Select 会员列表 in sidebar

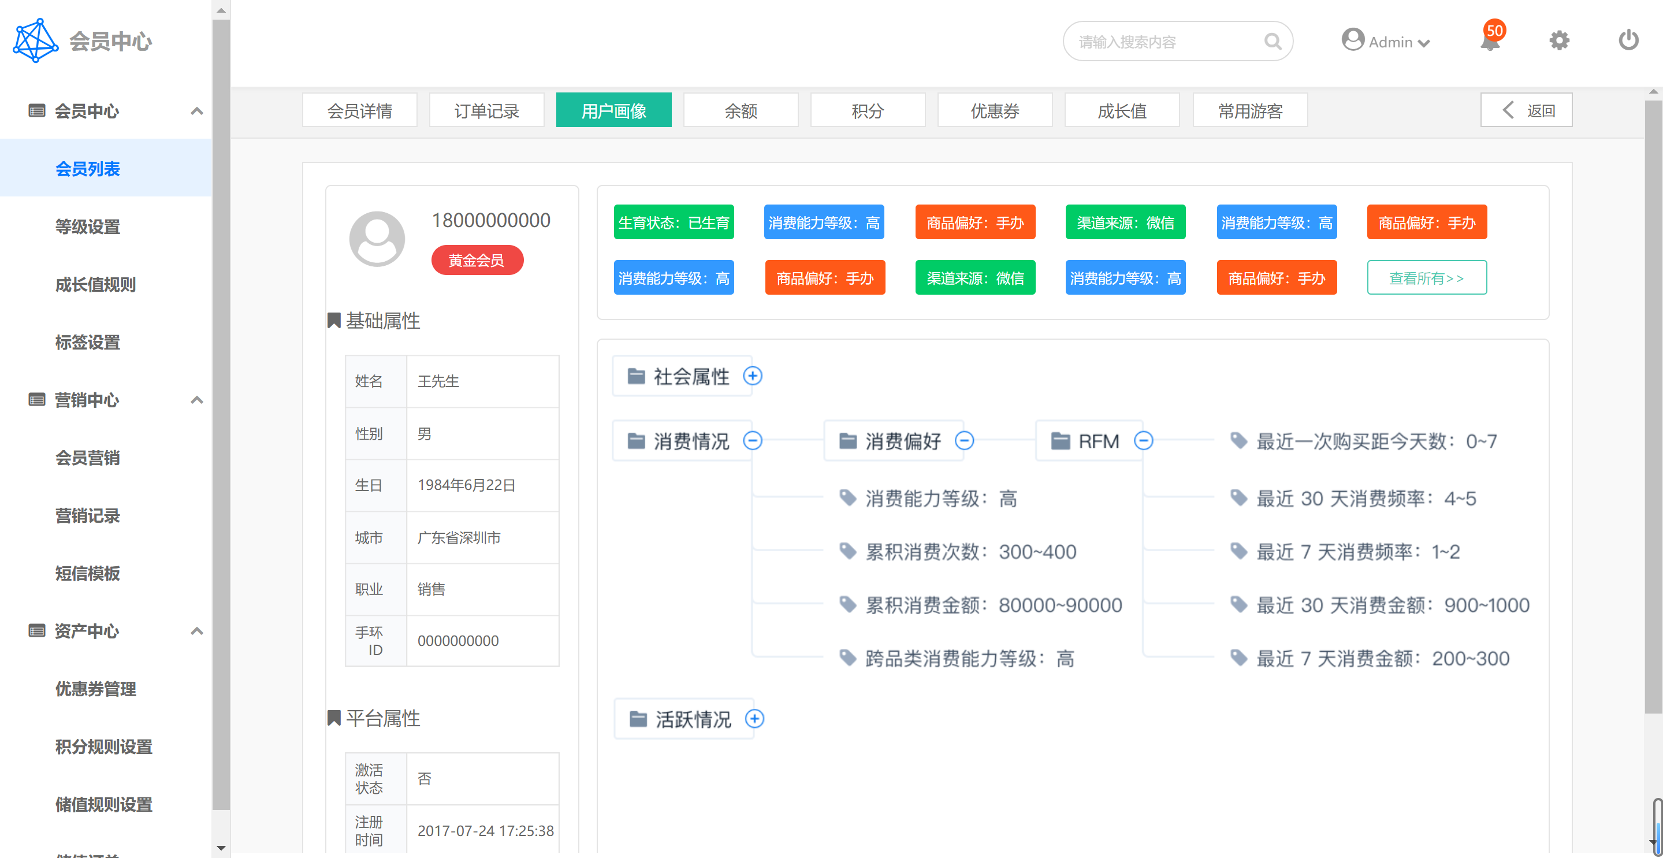[106, 169]
